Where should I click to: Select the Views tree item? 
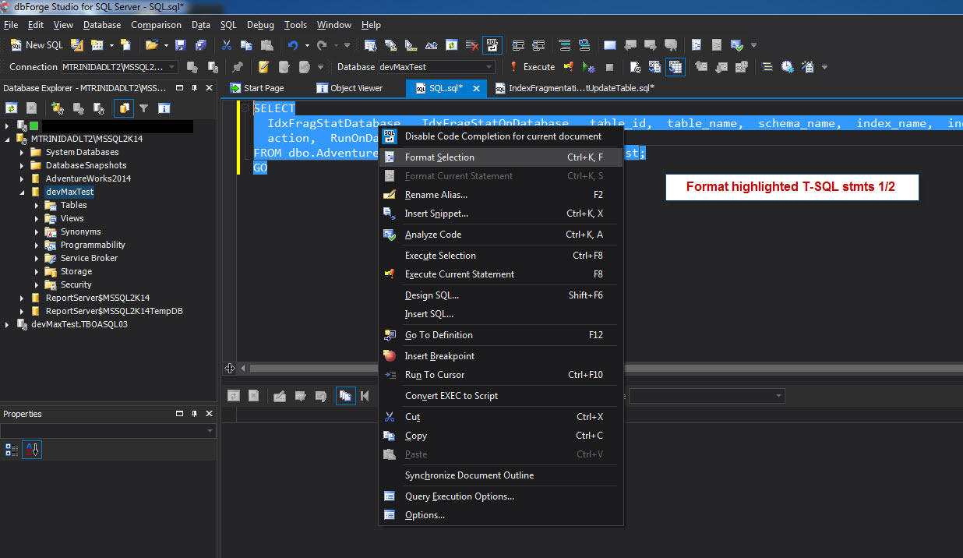[72, 218]
